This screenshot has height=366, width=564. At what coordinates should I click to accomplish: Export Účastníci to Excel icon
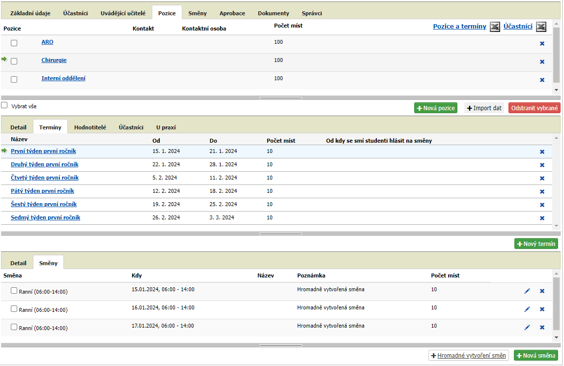coord(541,27)
